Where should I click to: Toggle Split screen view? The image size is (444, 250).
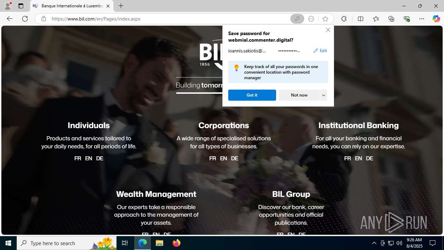tap(360, 19)
